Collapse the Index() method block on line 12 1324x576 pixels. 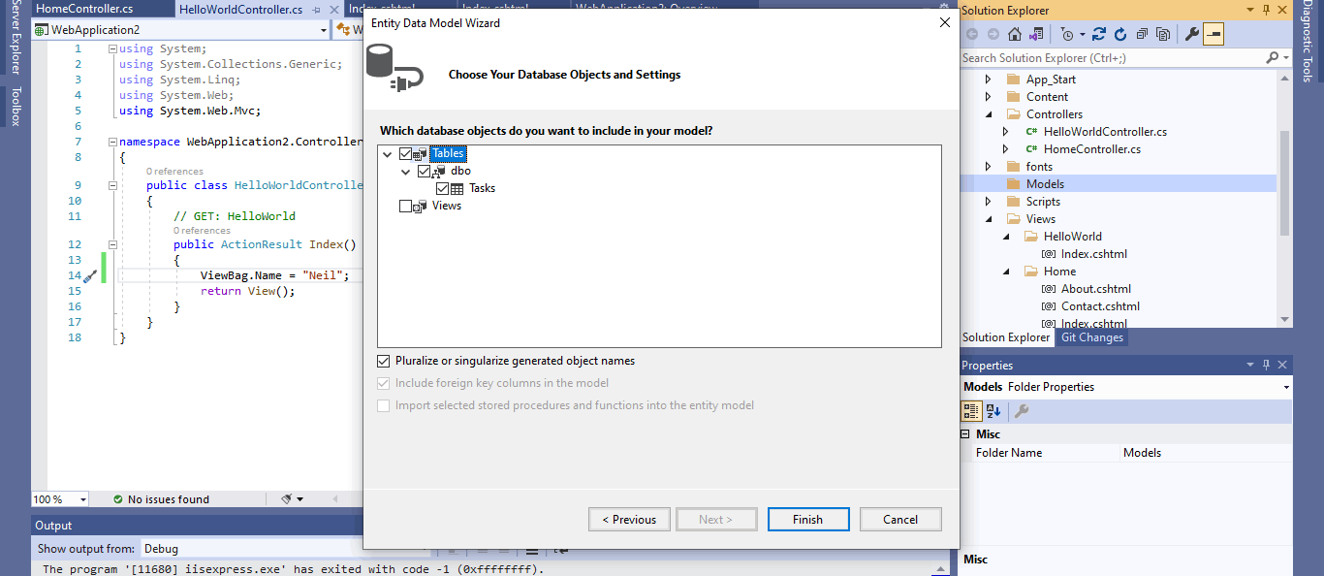tap(112, 244)
